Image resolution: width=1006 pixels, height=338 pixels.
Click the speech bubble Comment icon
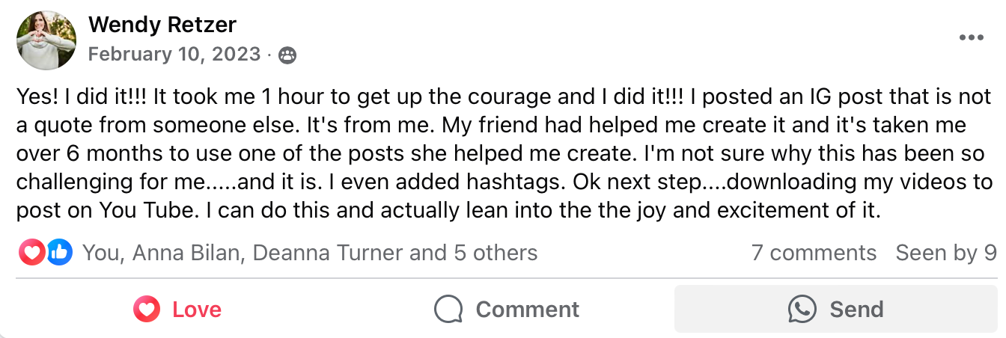click(x=448, y=309)
